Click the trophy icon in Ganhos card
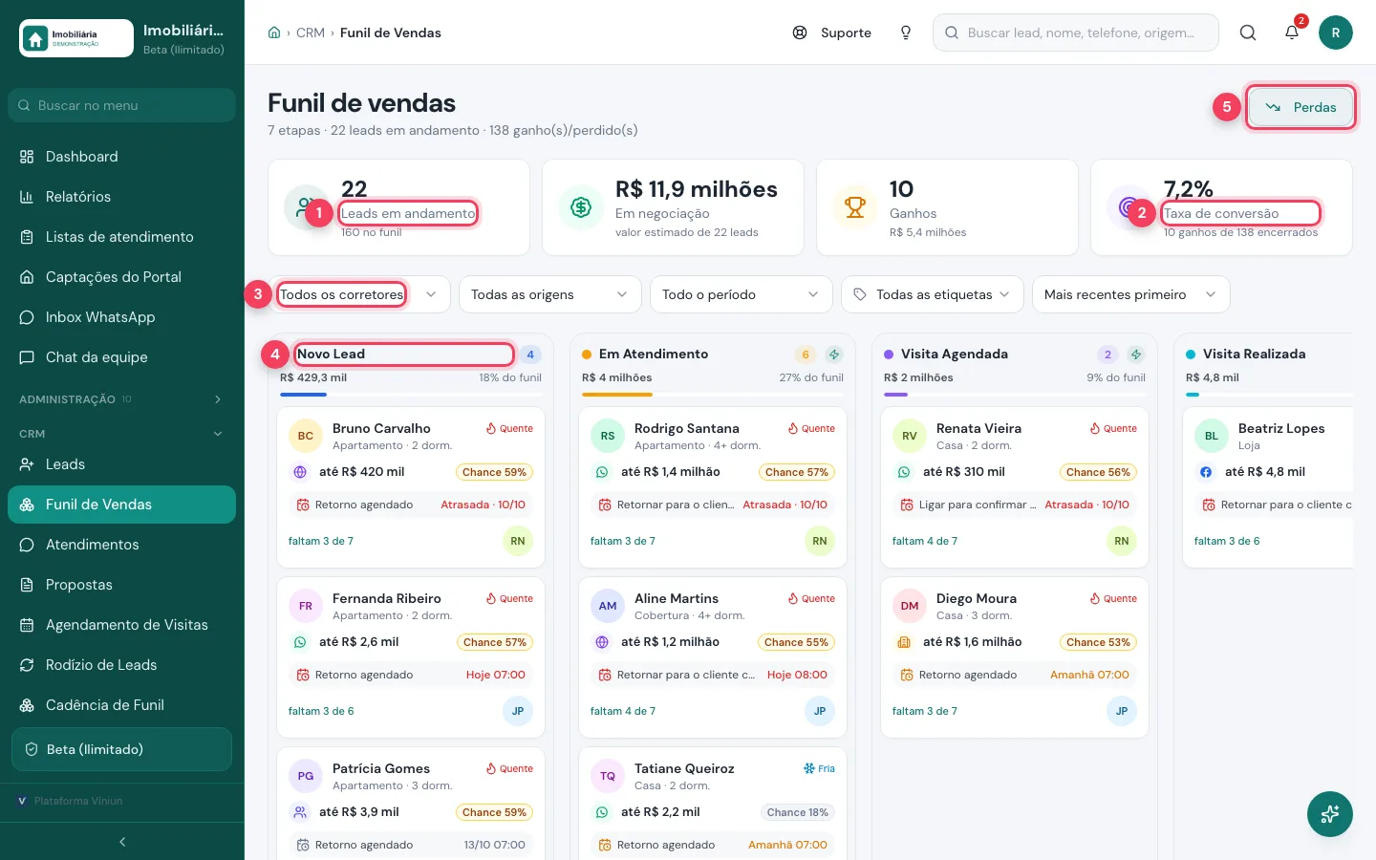The image size is (1376, 860). click(x=855, y=206)
